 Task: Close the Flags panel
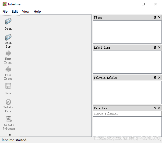(x=159, y=17)
